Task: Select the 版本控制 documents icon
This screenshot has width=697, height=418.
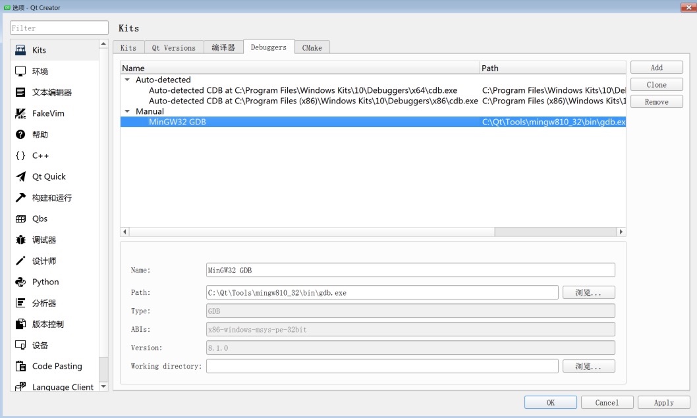Action: coord(20,324)
